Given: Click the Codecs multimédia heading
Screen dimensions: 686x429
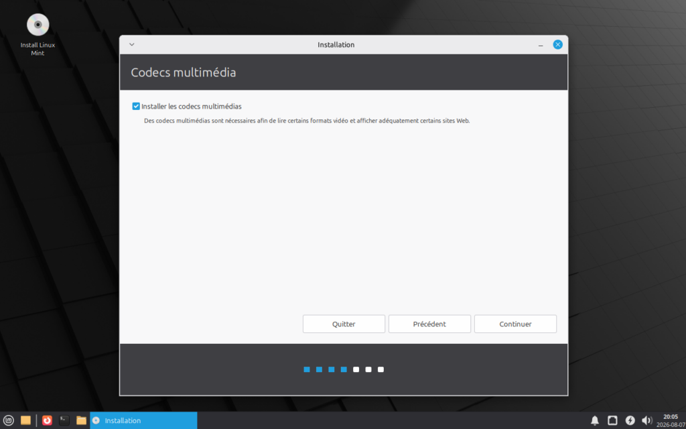Looking at the screenshot, I should [184, 72].
